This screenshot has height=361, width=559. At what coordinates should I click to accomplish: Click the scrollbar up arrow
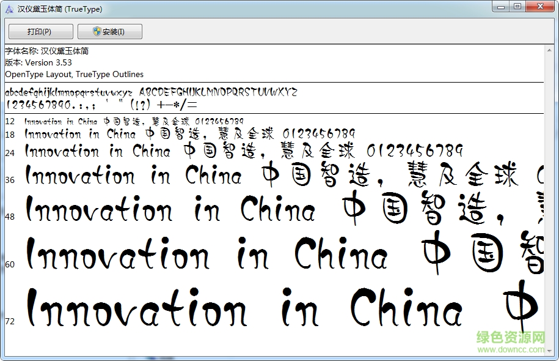click(x=549, y=51)
